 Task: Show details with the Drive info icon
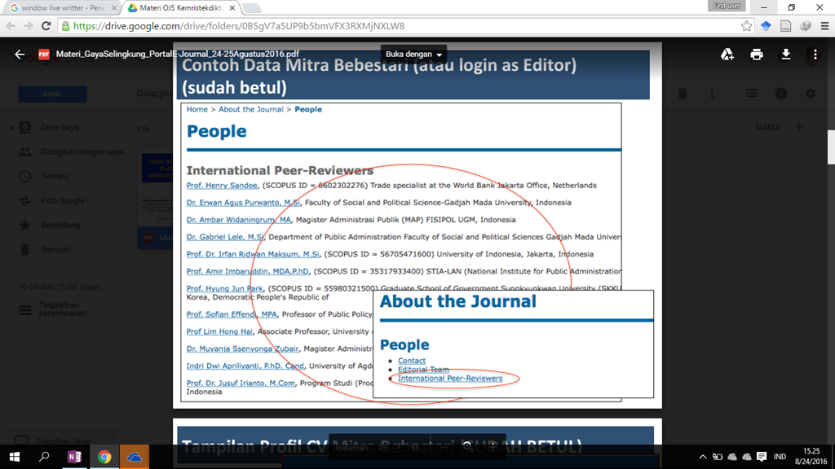[x=780, y=94]
